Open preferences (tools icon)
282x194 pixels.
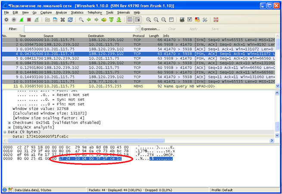(205, 20)
